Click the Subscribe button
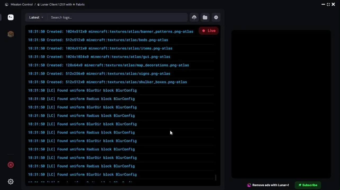Viewport: 340px width, 190px height. (x=308, y=185)
